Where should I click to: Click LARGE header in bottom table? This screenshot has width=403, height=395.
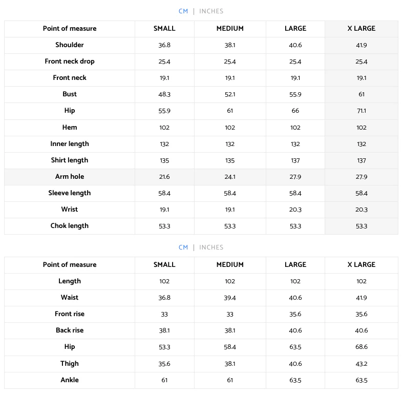tap(295, 265)
